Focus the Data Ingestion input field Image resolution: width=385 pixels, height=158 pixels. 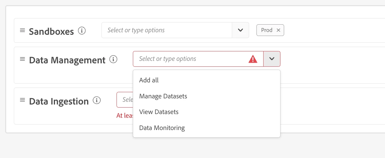pos(125,100)
